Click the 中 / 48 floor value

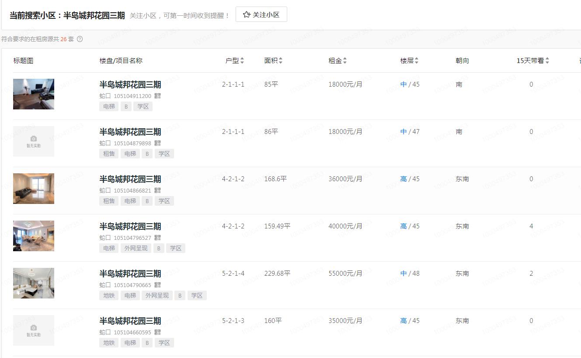tap(410, 274)
